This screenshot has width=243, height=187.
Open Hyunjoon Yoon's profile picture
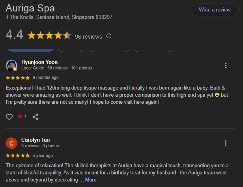pos(12,65)
